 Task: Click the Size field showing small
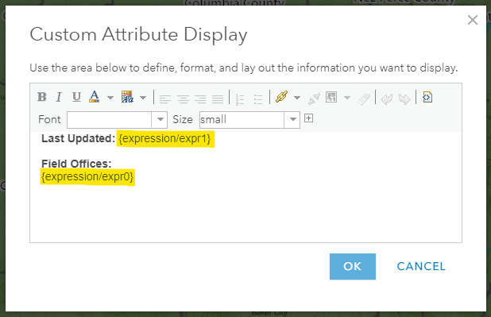[242, 120]
